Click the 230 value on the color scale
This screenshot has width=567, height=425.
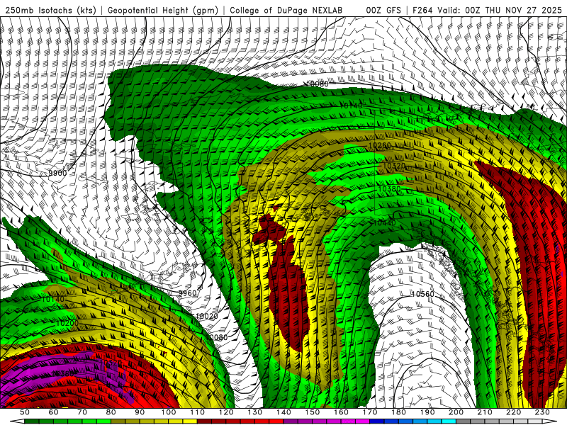coord(542,412)
